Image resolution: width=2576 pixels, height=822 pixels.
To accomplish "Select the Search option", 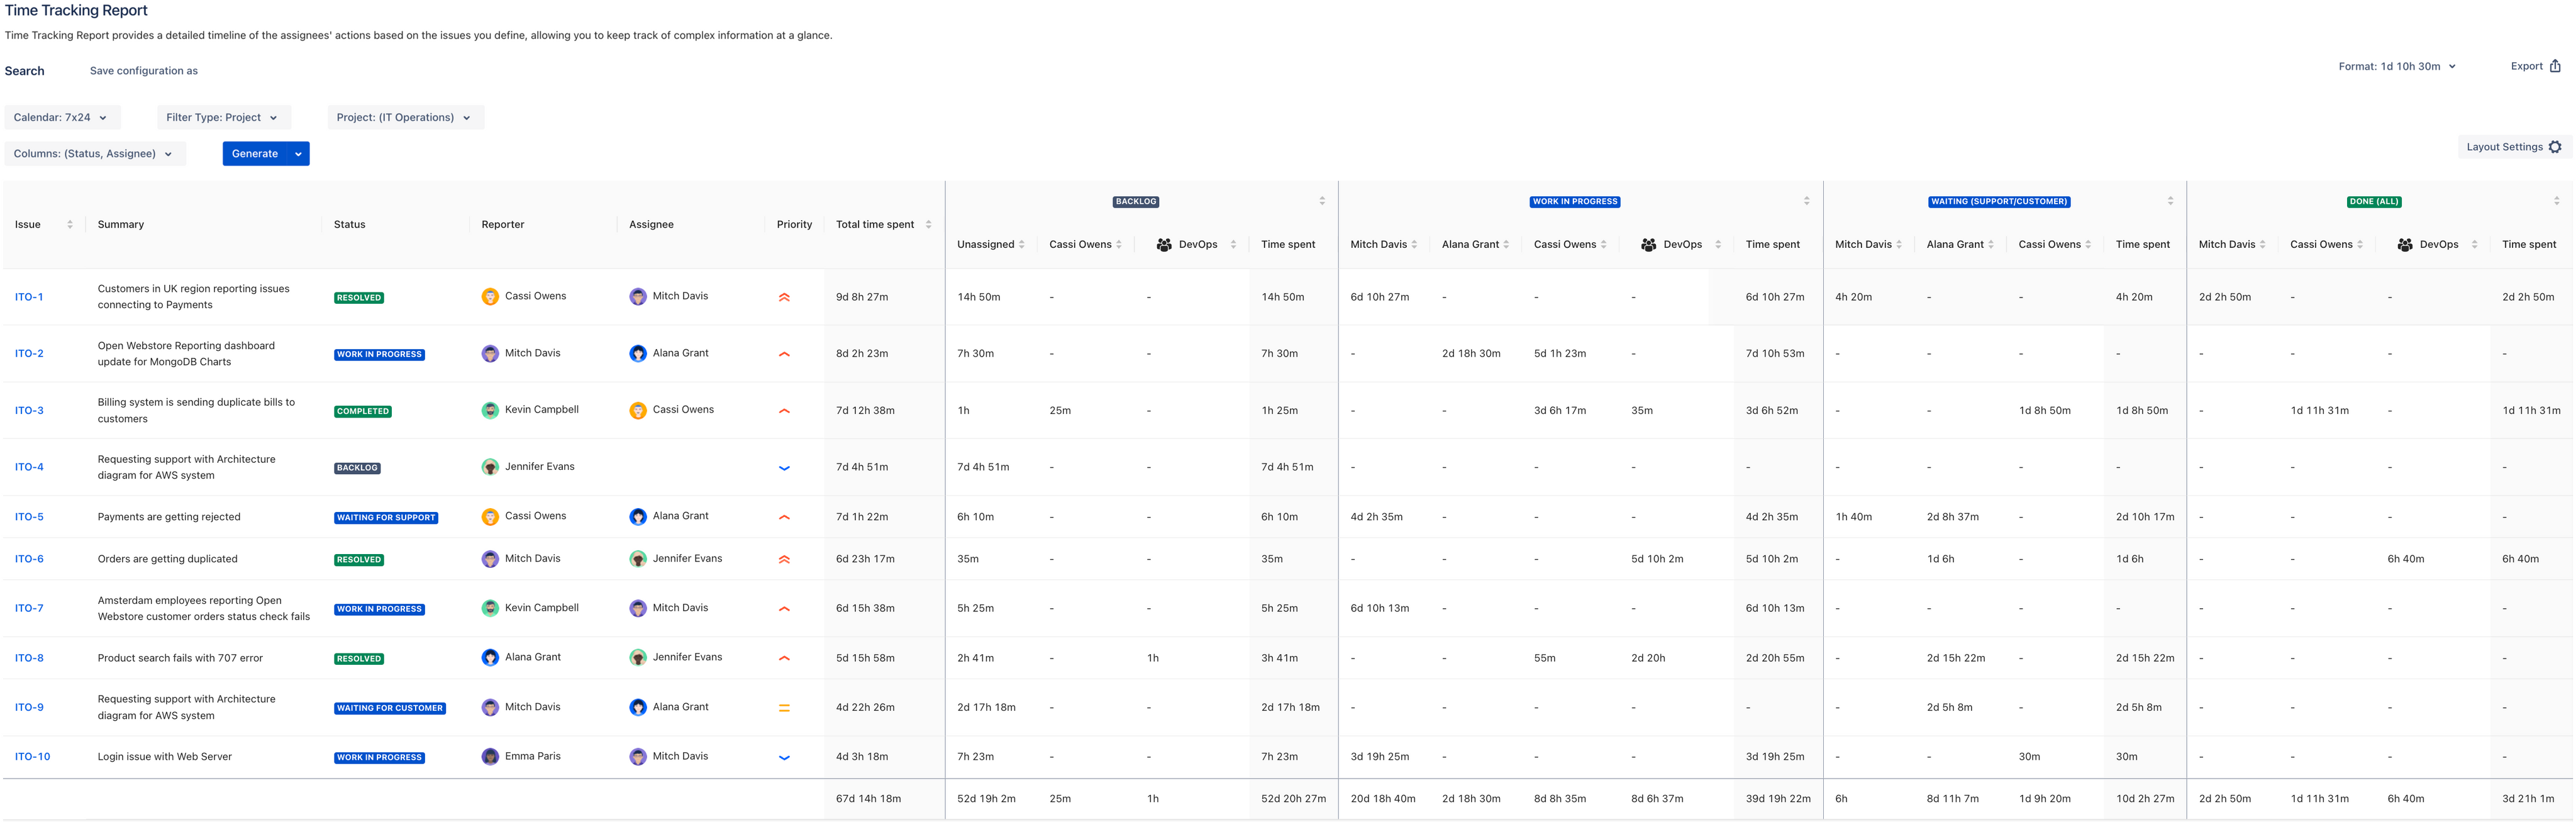I will click(24, 70).
